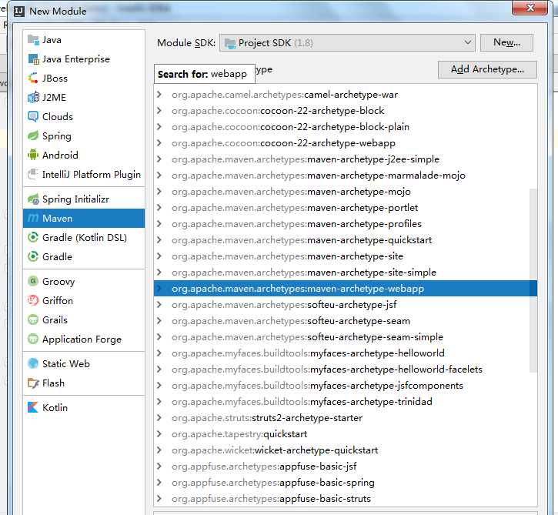Select the Application Forge icon
The width and height of the screenshot is (558, 515).
coord(33,339)
